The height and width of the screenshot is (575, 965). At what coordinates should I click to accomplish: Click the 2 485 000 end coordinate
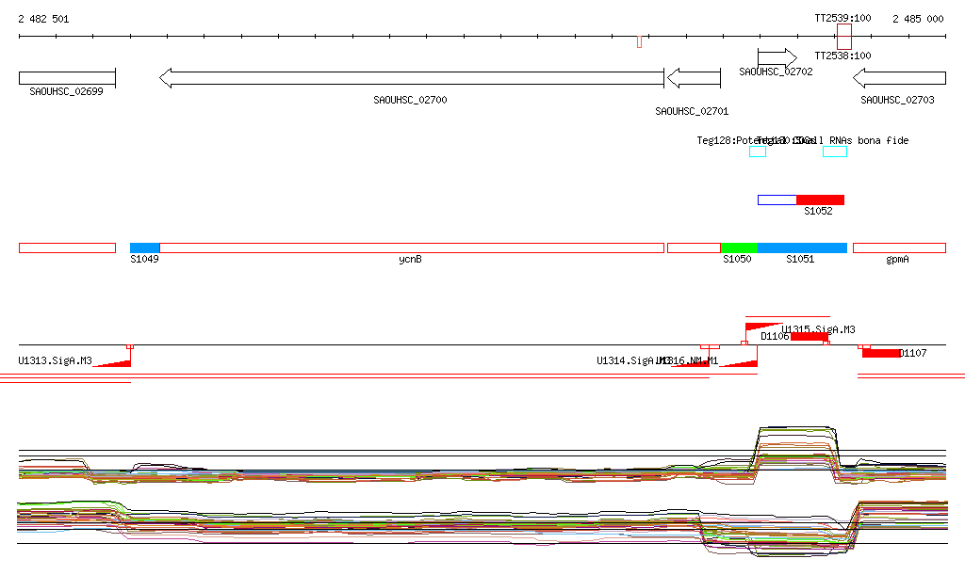[918, 19]
